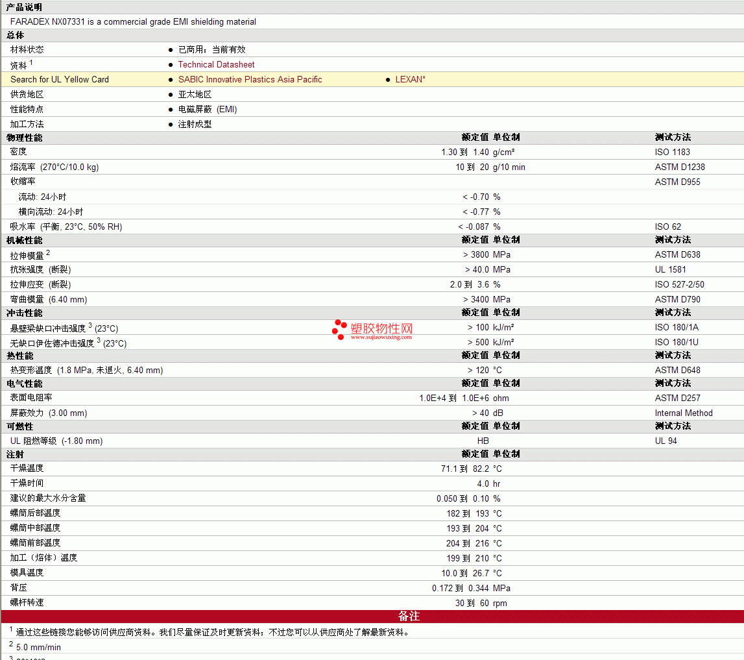744x660 pixels.
Task: Click the "供货地区" row label
Action: pos(27,95)
